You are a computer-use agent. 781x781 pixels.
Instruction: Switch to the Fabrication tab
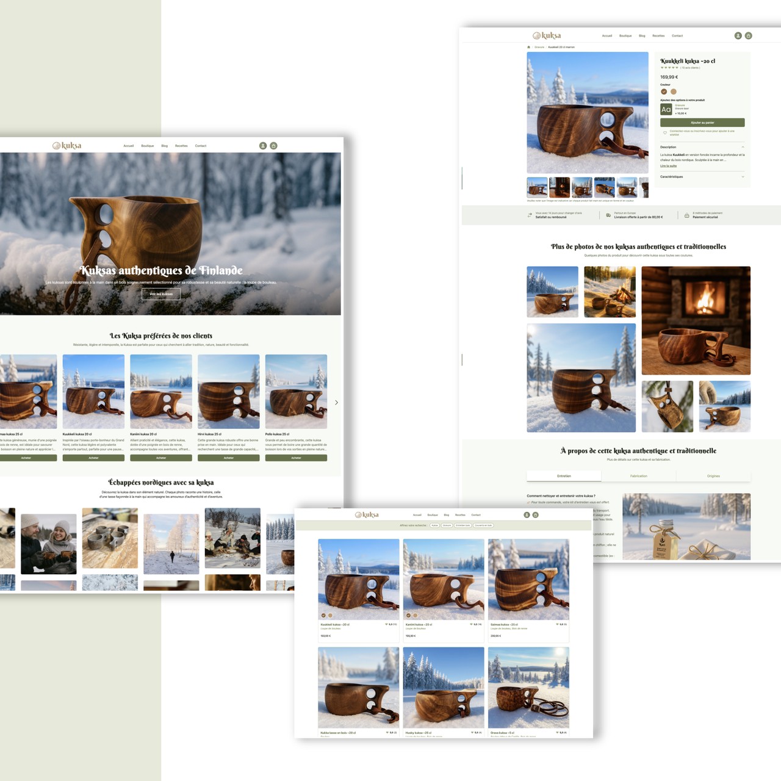(638, 476)
